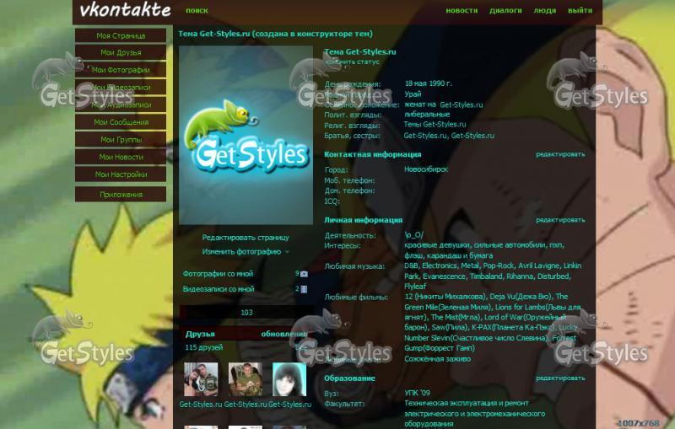This screenshot has width=675, height=429.
Task: Click изменить статус under the name
Action: pyautogui.click(x=352, y=62)
